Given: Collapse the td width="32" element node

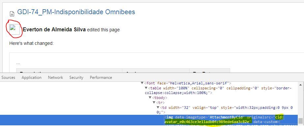Looking at the screenshot, I should (158, 107).
